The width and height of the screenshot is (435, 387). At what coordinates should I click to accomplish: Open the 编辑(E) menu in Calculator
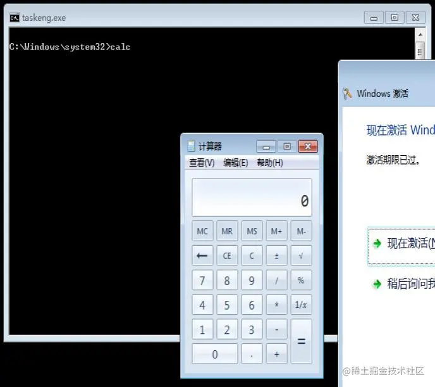point(236,163)
